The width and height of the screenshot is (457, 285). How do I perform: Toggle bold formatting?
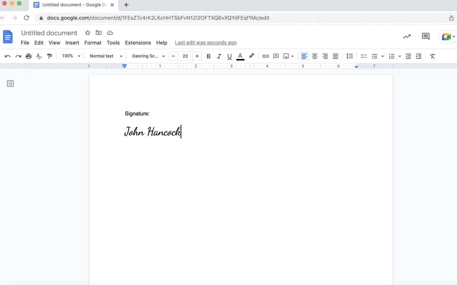(x=209, y=56)
